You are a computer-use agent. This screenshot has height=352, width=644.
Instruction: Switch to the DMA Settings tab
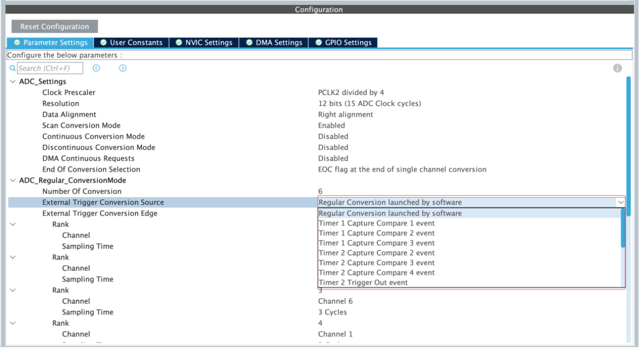[274, 43]
